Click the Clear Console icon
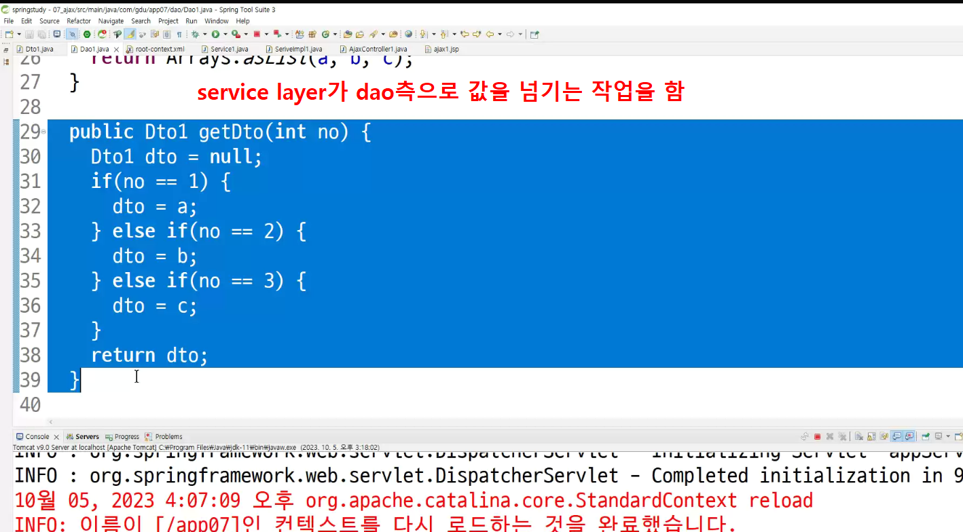This screenshot has width=963, height=532. [x=858, y=436]
